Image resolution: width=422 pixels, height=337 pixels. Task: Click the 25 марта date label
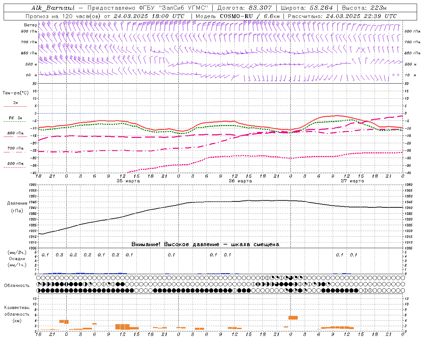[x=128, y=181]
